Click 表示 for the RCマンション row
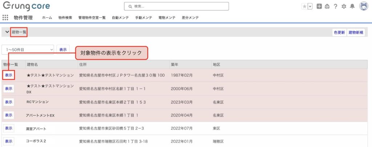The height and width of the screenshot is (147, 372). tap(8, 102)
